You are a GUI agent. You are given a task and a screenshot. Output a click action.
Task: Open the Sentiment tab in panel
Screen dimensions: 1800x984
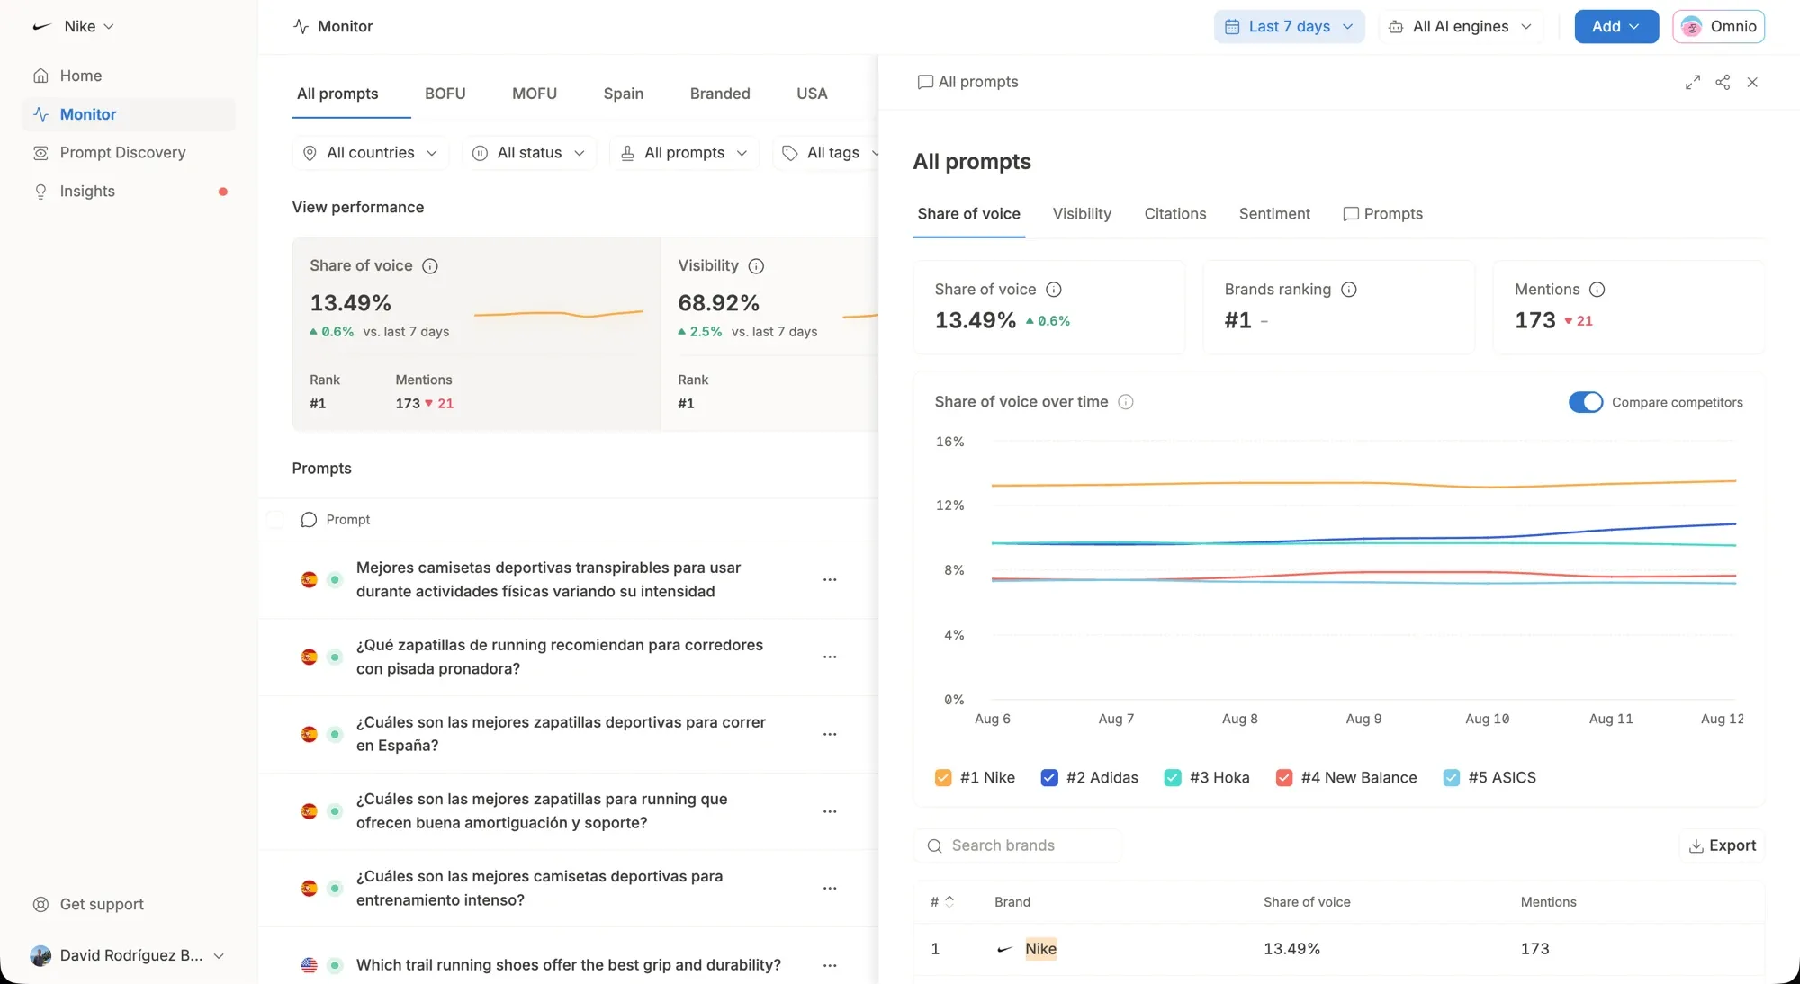click(x=1274, y=214)
